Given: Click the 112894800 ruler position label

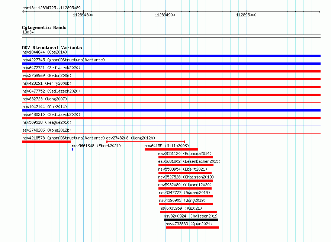Looking at the screenshot, I should (83, 15).
